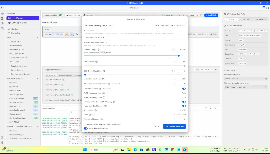Toggle Offload KV Cache to GPU Memory
The height and width of the screenshot is (154, 270).
(184, 102)
